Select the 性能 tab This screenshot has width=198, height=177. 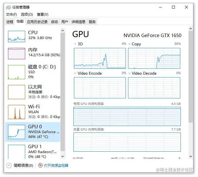pyautogui.click(x=20, y=21)
